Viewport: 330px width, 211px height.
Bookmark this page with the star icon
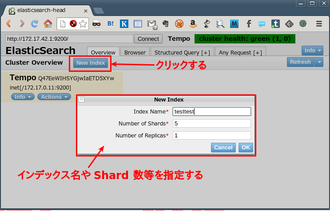83,24
